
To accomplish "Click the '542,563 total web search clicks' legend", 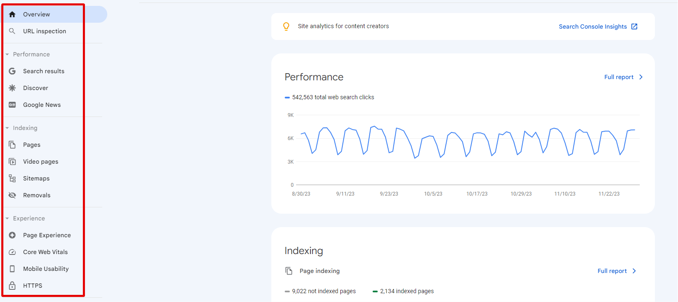I will 329,97.
